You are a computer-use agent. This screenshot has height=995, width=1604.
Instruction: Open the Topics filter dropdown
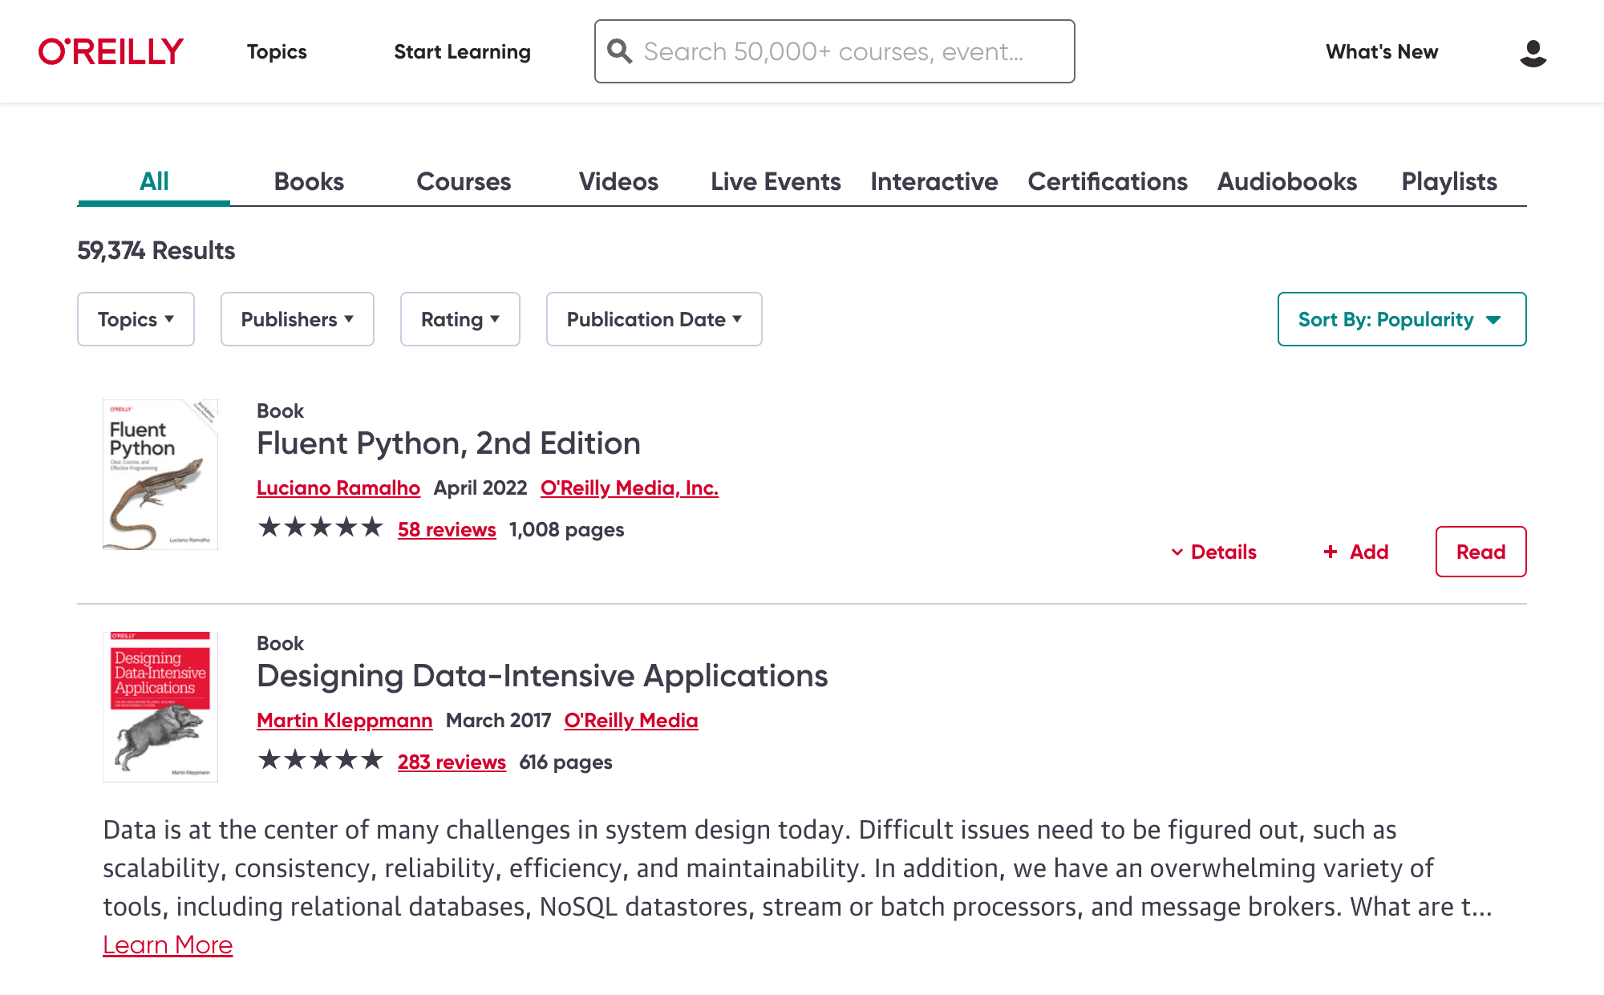[136, 319]
